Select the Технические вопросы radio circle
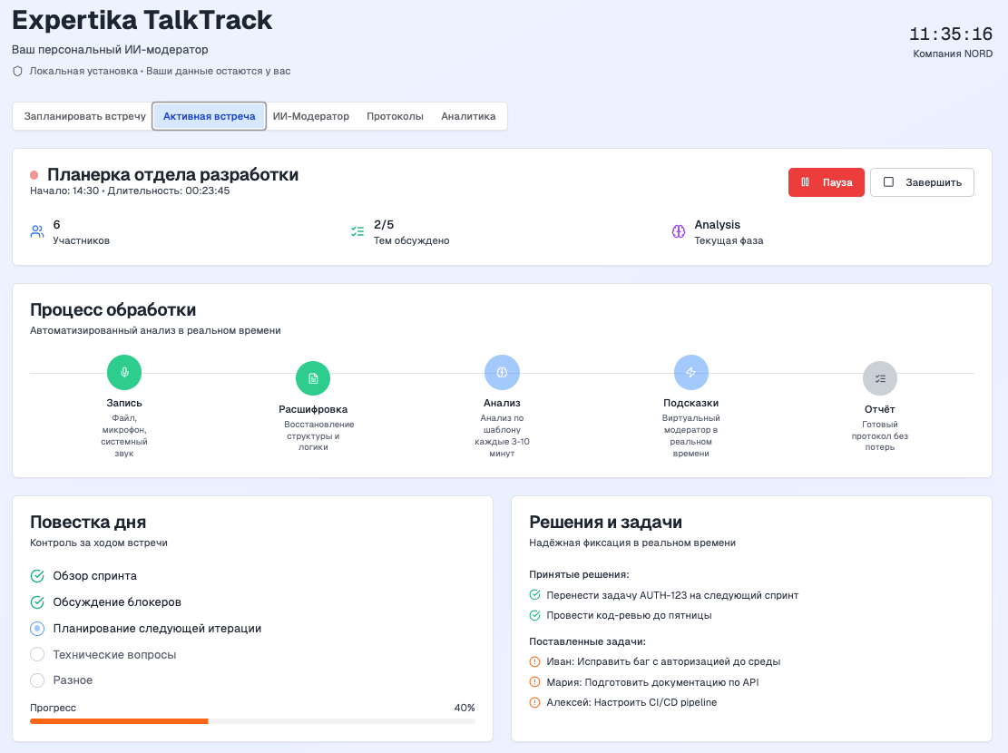 (37, 654)
